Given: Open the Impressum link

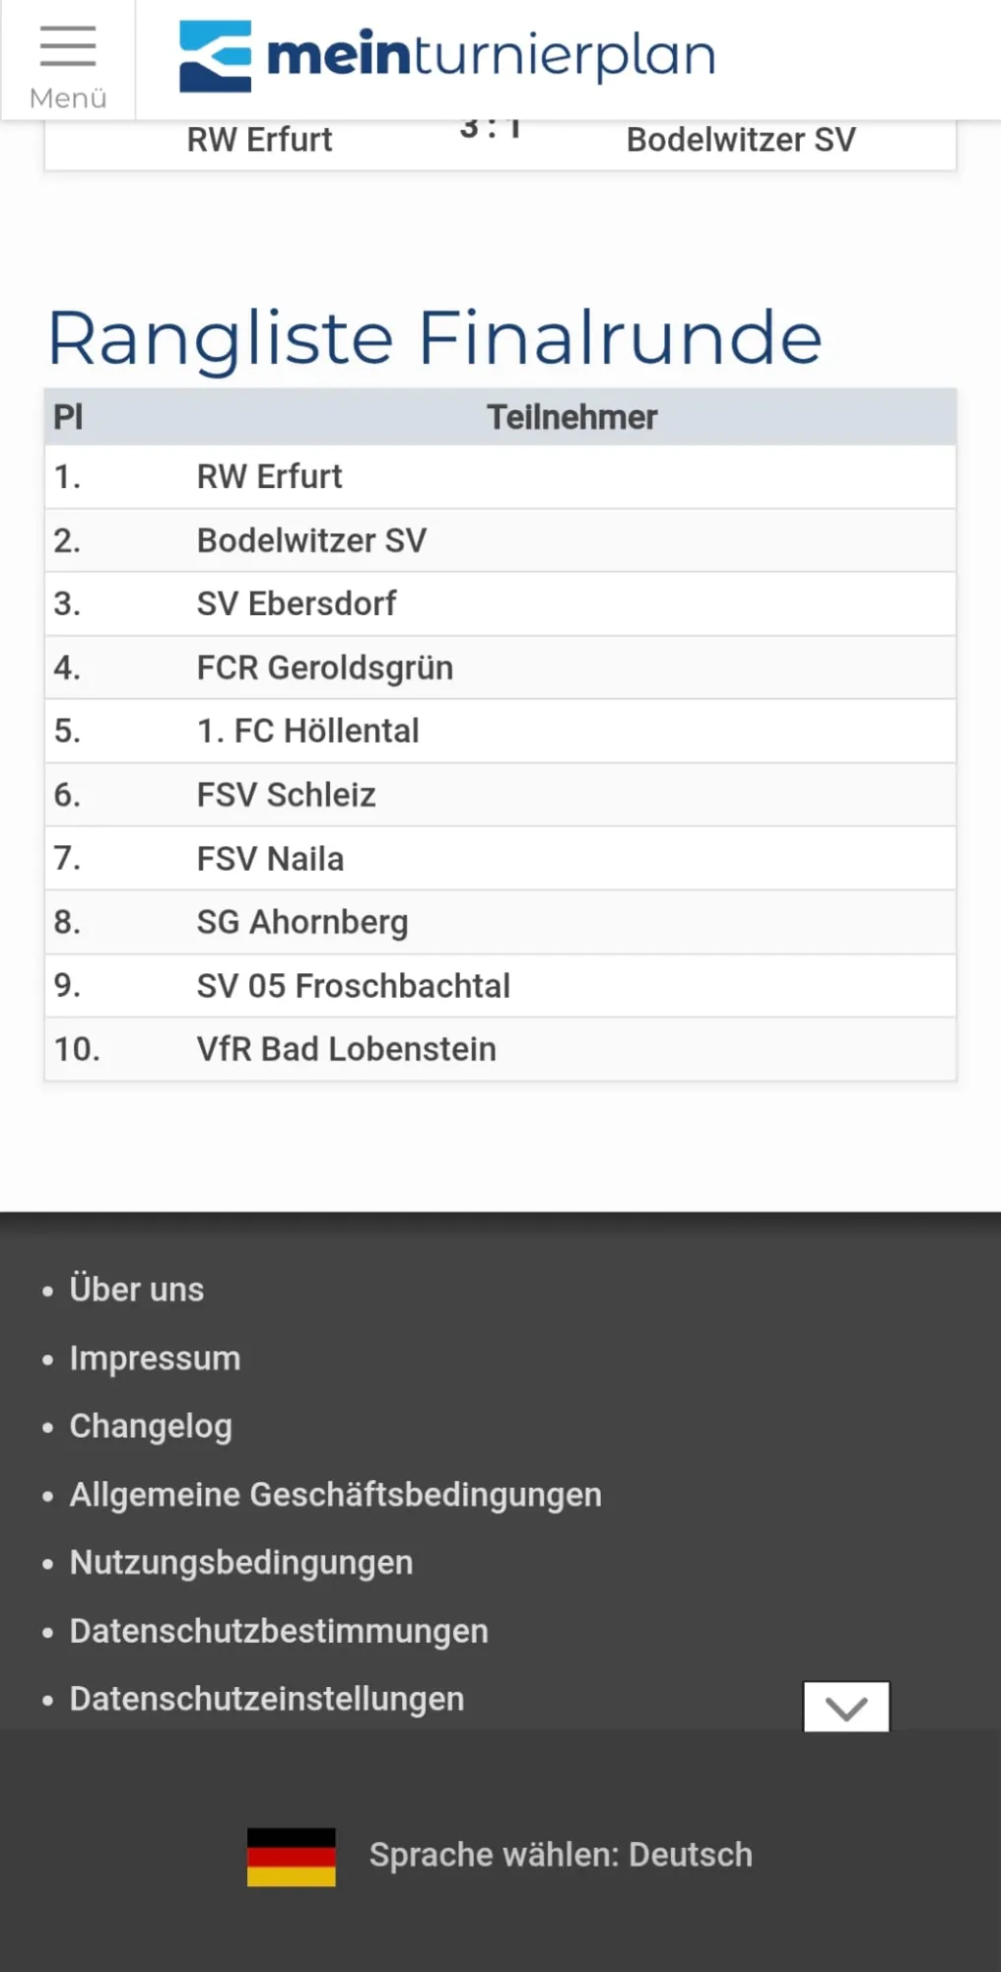Looking at the screenshot, I should click(x=155, y=1358).
